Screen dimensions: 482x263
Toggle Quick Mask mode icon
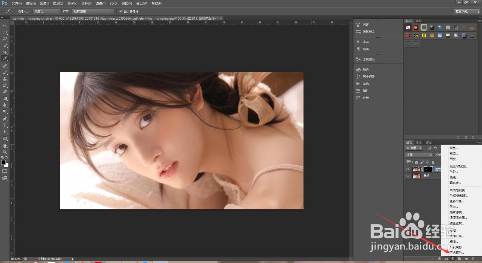tap(5, 171)
